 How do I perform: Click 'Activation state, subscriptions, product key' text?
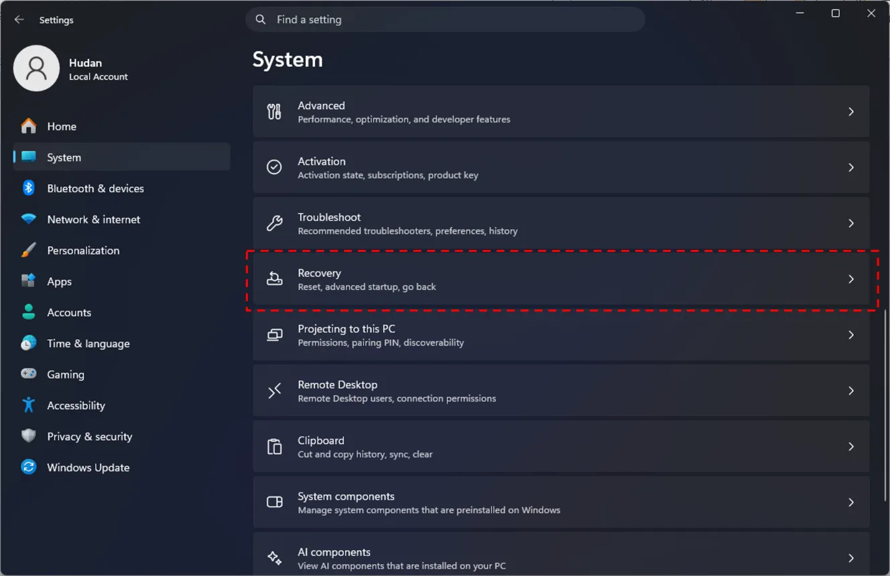(x=388, y=175)
